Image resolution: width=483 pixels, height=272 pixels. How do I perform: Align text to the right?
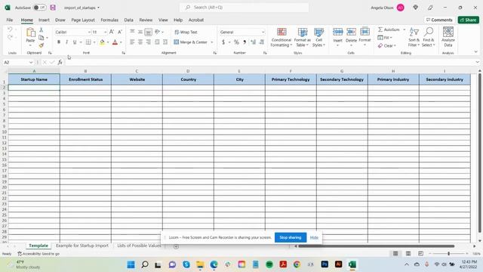pos(148,42)
